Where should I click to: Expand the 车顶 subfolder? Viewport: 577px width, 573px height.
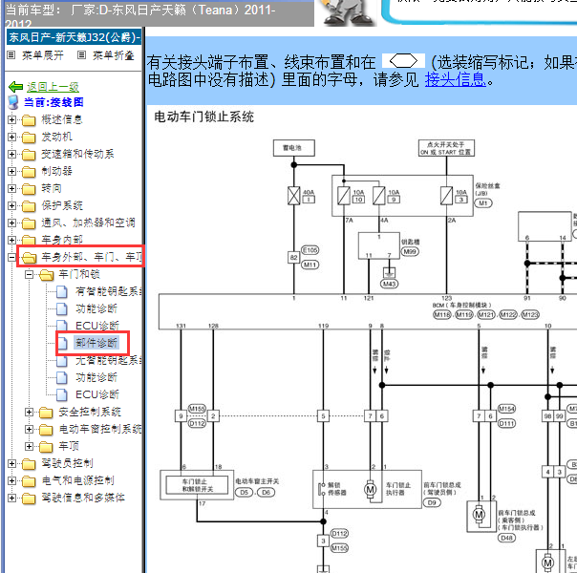coord(29,446)
